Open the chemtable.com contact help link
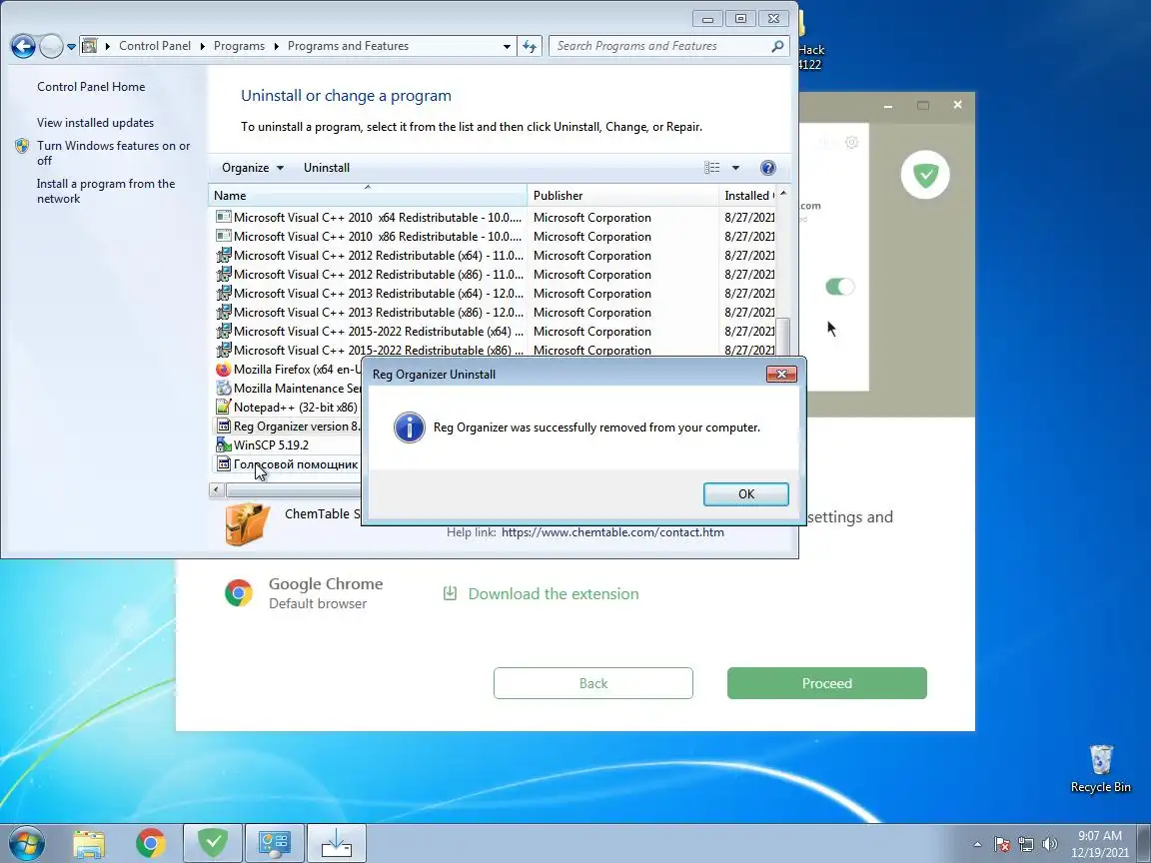Screen dimensions: 1151x863 pyautogui.click(x=612, y=532)
